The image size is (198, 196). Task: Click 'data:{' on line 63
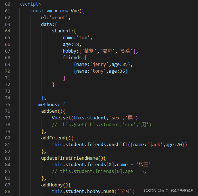(49, 24)
